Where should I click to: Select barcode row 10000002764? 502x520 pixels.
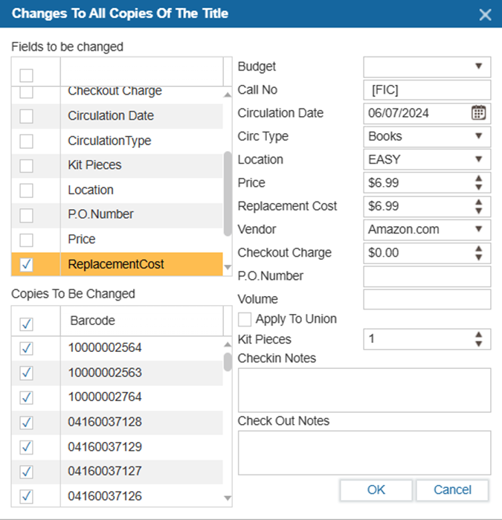[117, 397]
